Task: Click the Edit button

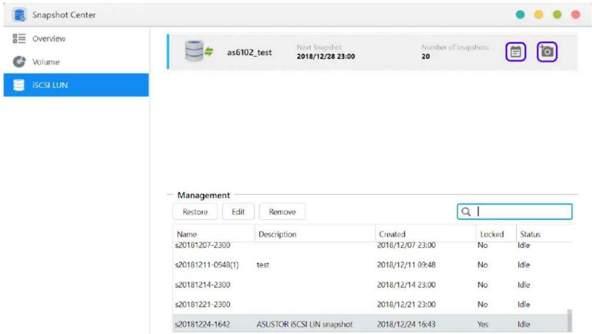Action: click(x=238, y=212)
